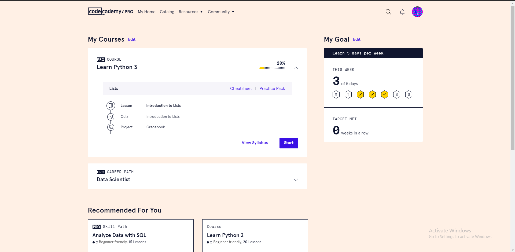The width and height of the screenshot is (515, 252).
Task: Click the Start button
Action: tap(289, 143)
